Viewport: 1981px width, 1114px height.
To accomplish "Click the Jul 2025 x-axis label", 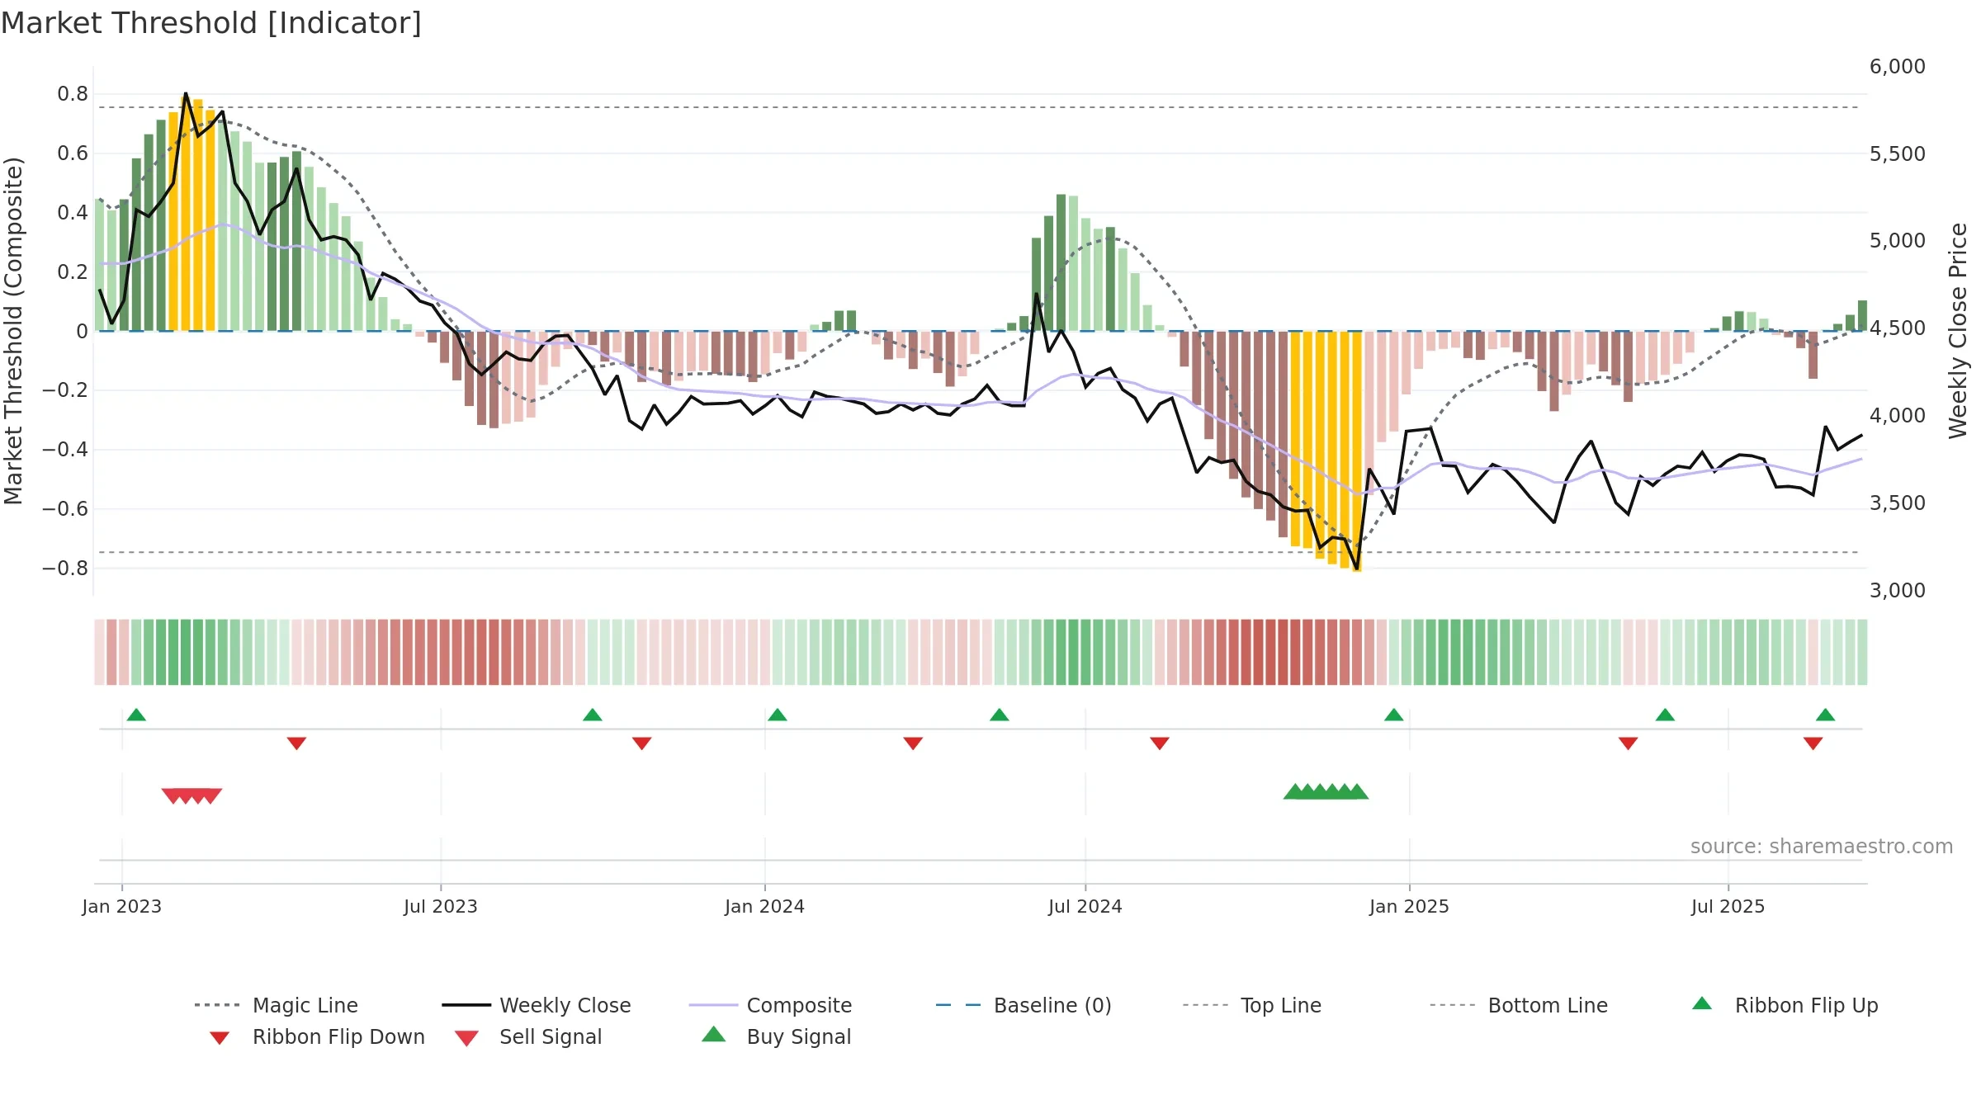I will point(1728,906).
